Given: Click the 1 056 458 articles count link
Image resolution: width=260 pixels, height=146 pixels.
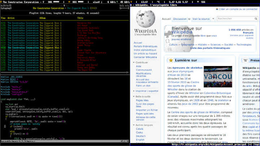Looking at the screenshot, I should click(234, 30).
